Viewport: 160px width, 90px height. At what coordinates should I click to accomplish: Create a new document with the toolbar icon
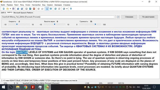pyautogui.click(x=4, y=9)
